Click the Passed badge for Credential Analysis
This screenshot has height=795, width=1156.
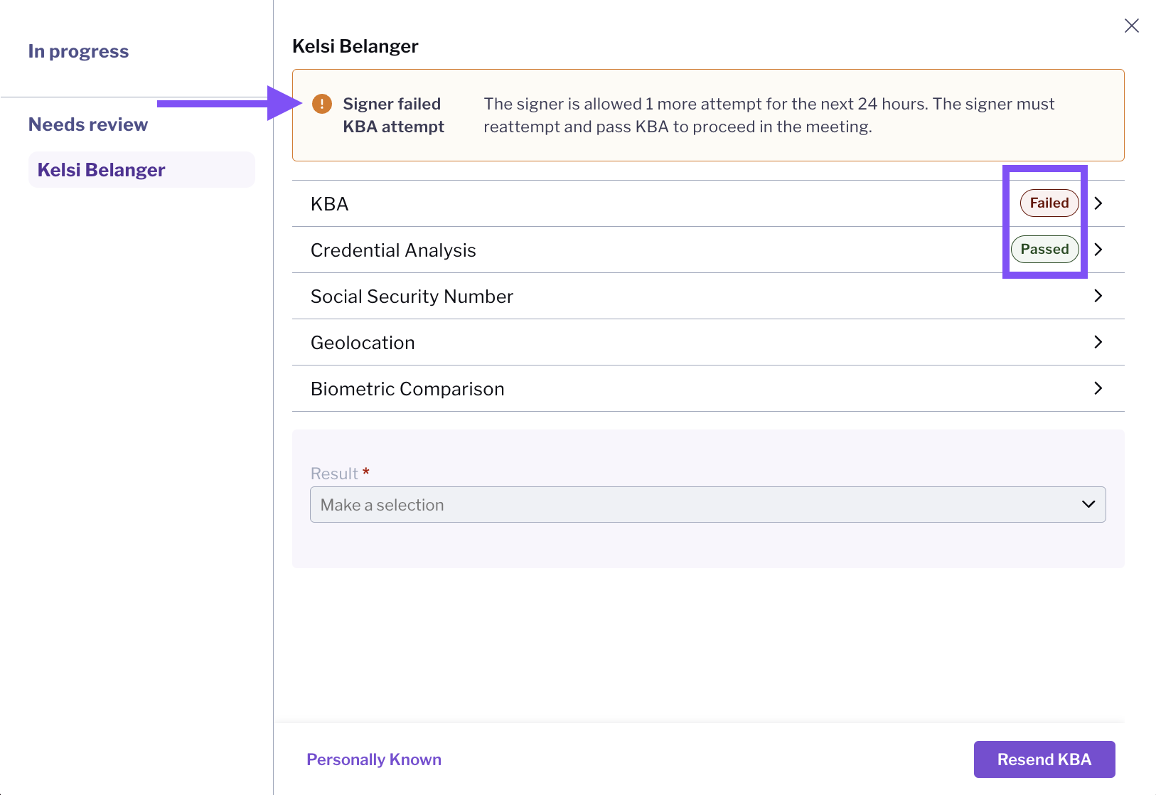click(x=1044, y=249)
